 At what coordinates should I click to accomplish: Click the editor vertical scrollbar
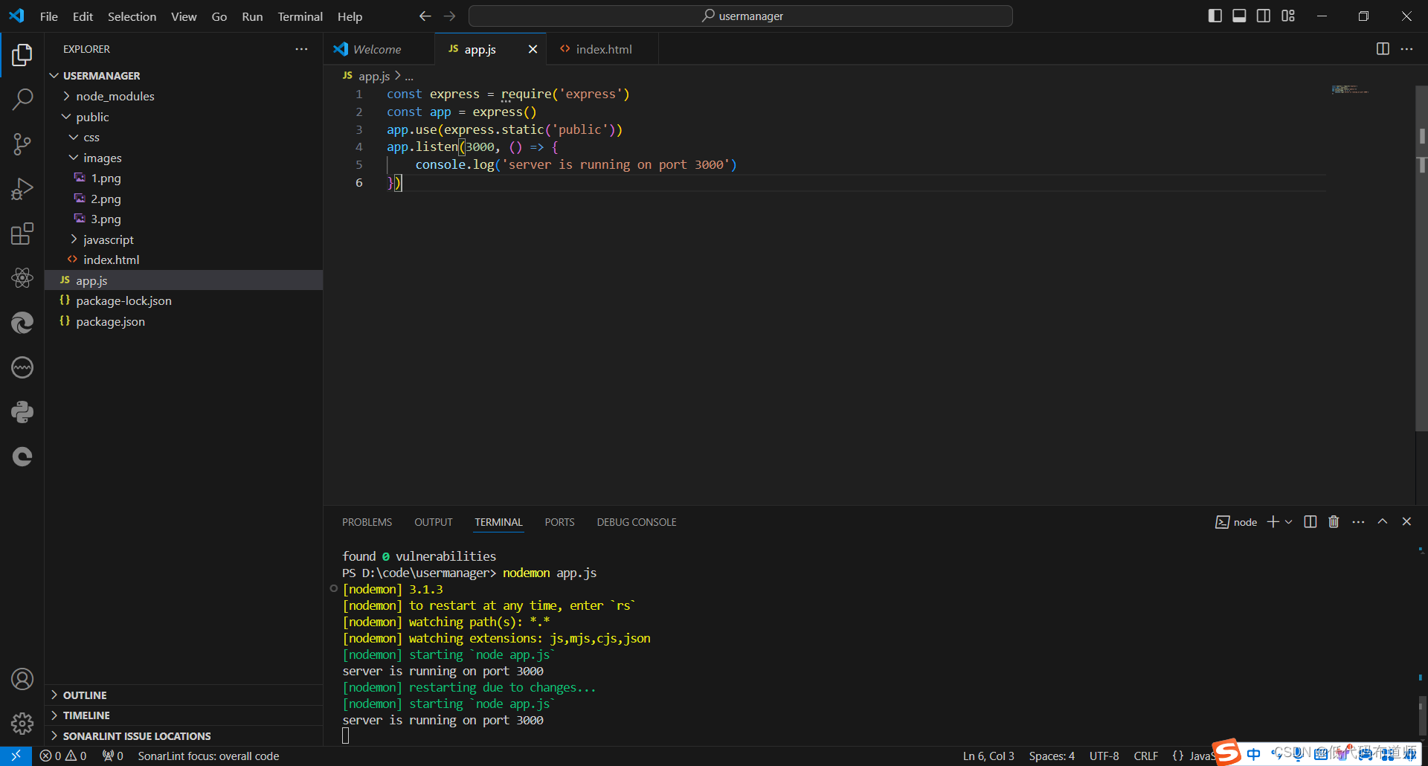1421,257
